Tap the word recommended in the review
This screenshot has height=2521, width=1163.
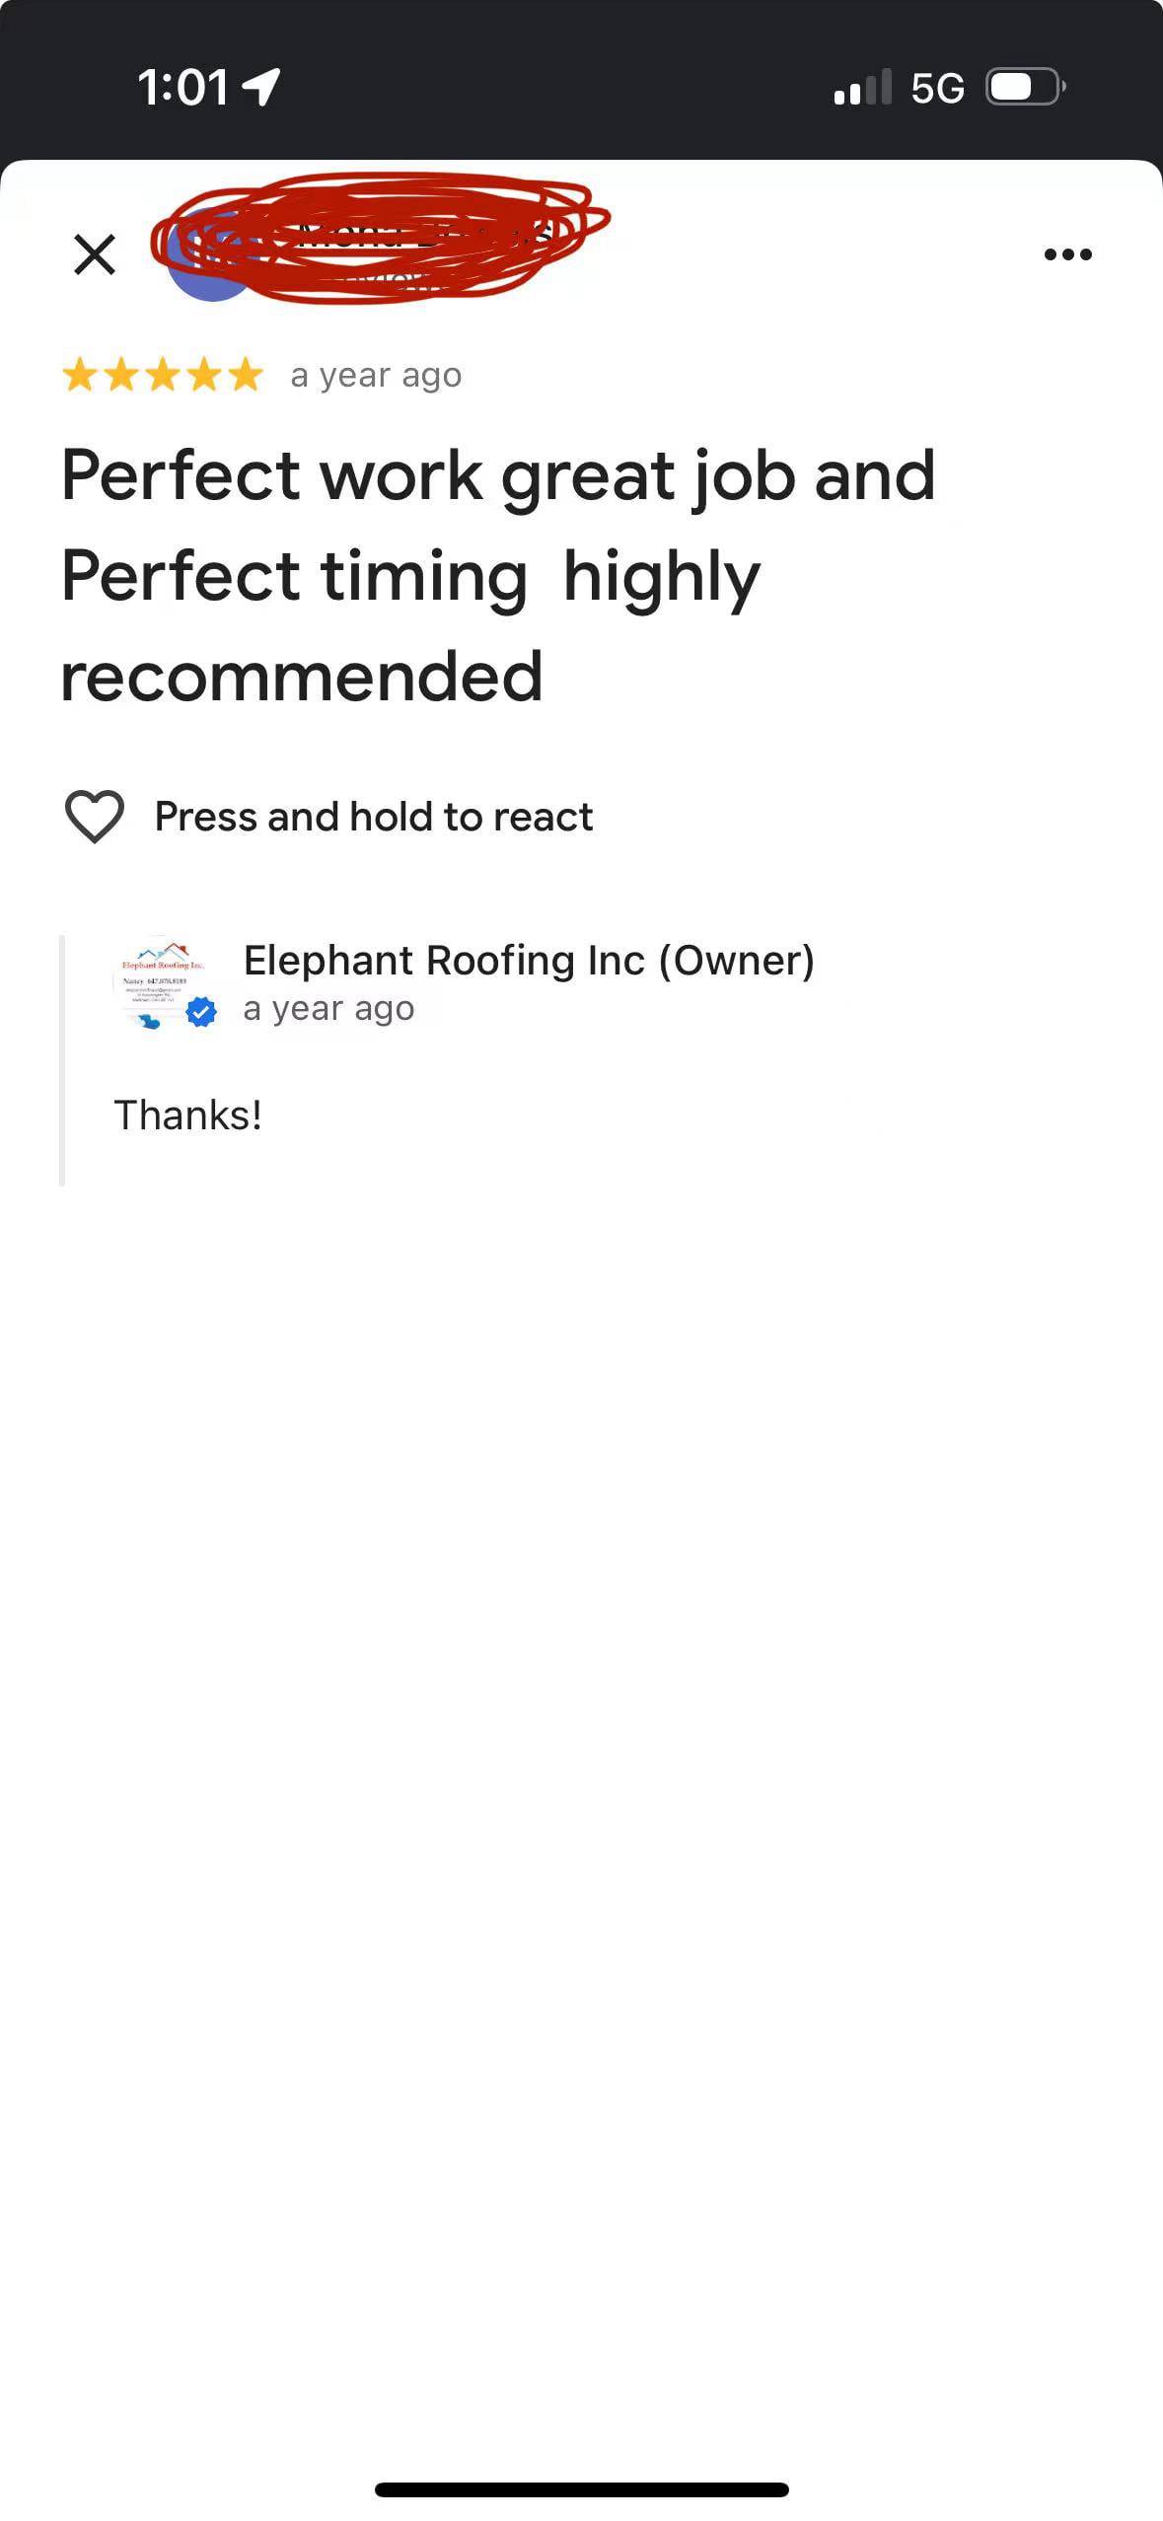click(302, 677)
